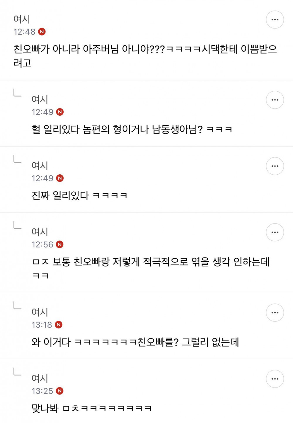Click the reply arrow of the 13:18 reply
Viewport: 293px width, 423px height.
click(17, 305)
